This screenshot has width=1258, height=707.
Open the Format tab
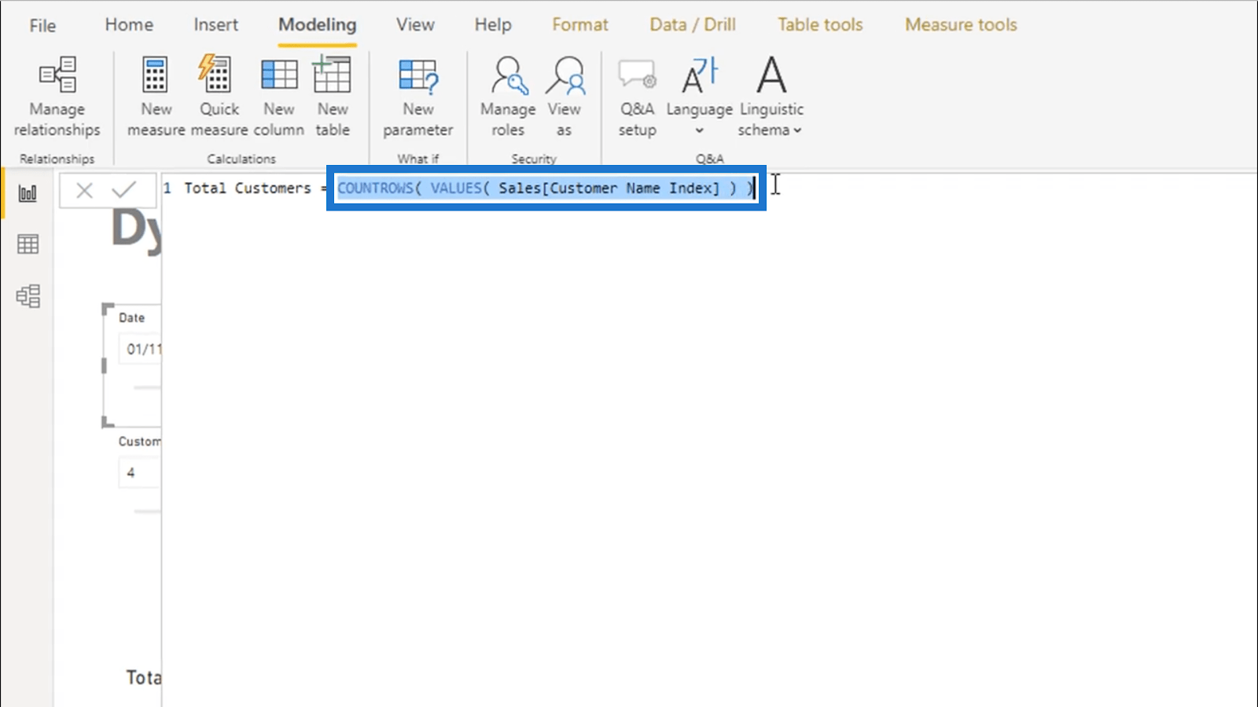pyautogui.click(x=580, y=25)
